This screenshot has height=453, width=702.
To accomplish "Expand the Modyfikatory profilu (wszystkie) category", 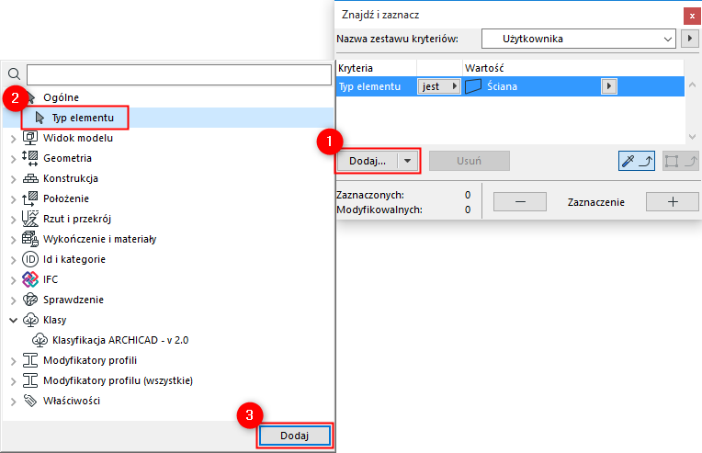I will coord(14,381).
